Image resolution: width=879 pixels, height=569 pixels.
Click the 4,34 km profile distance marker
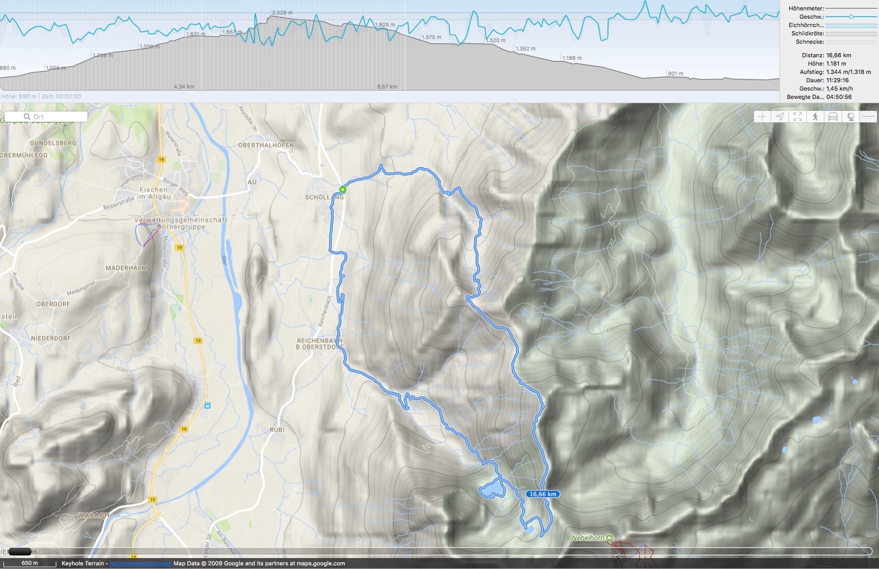pos(183,86)
